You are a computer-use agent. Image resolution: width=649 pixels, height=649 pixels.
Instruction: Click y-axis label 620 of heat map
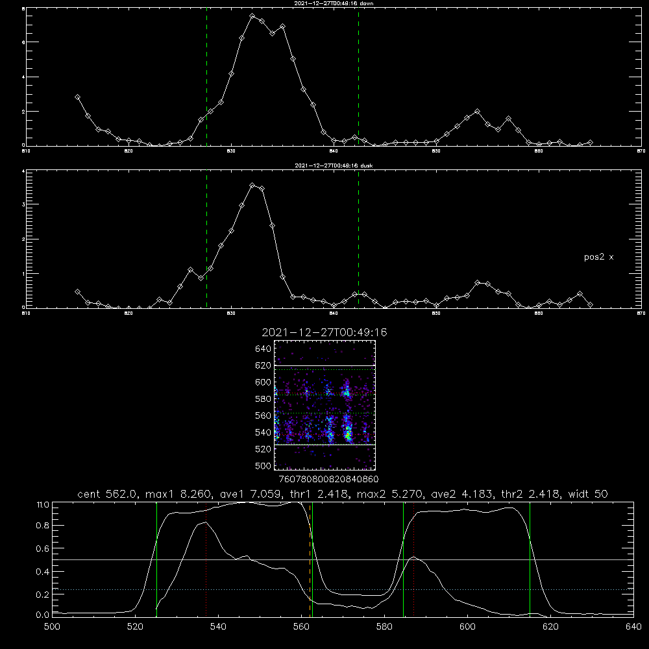[263, 365]
